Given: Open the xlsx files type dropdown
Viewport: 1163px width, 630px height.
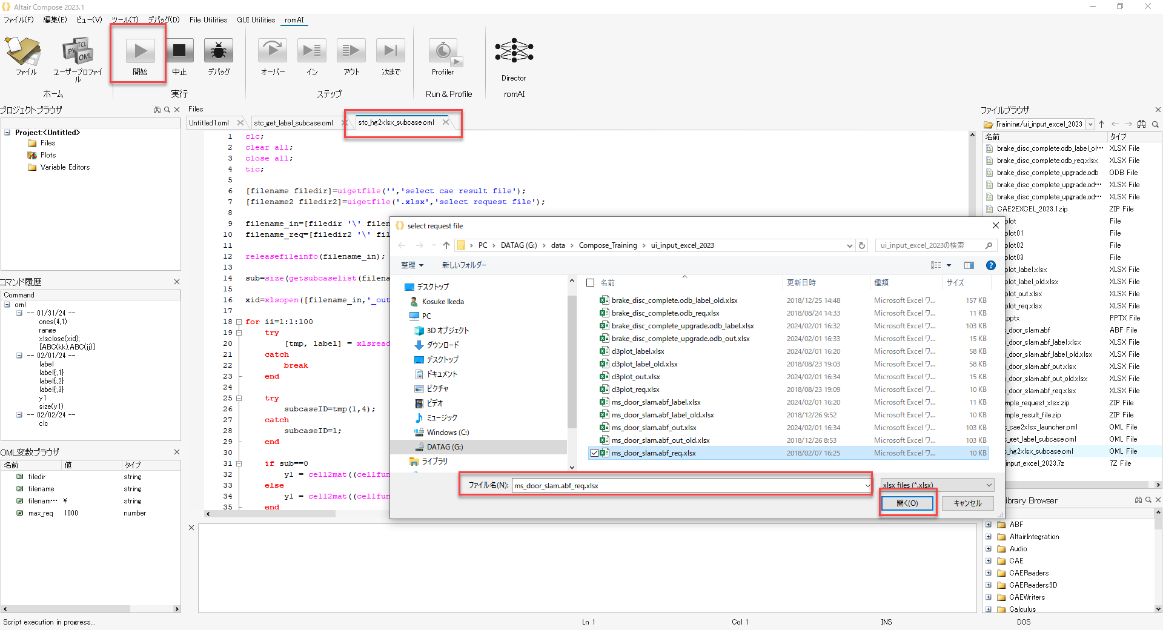Looking at the screenshot, I should coord(938,485).
